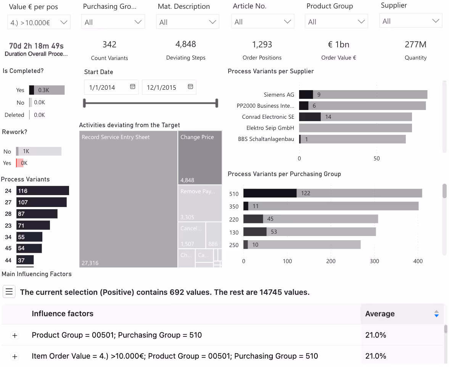Open the start date calendar picker icon
This screenshot has width=449, height=367.
click(x=133, y=87)
